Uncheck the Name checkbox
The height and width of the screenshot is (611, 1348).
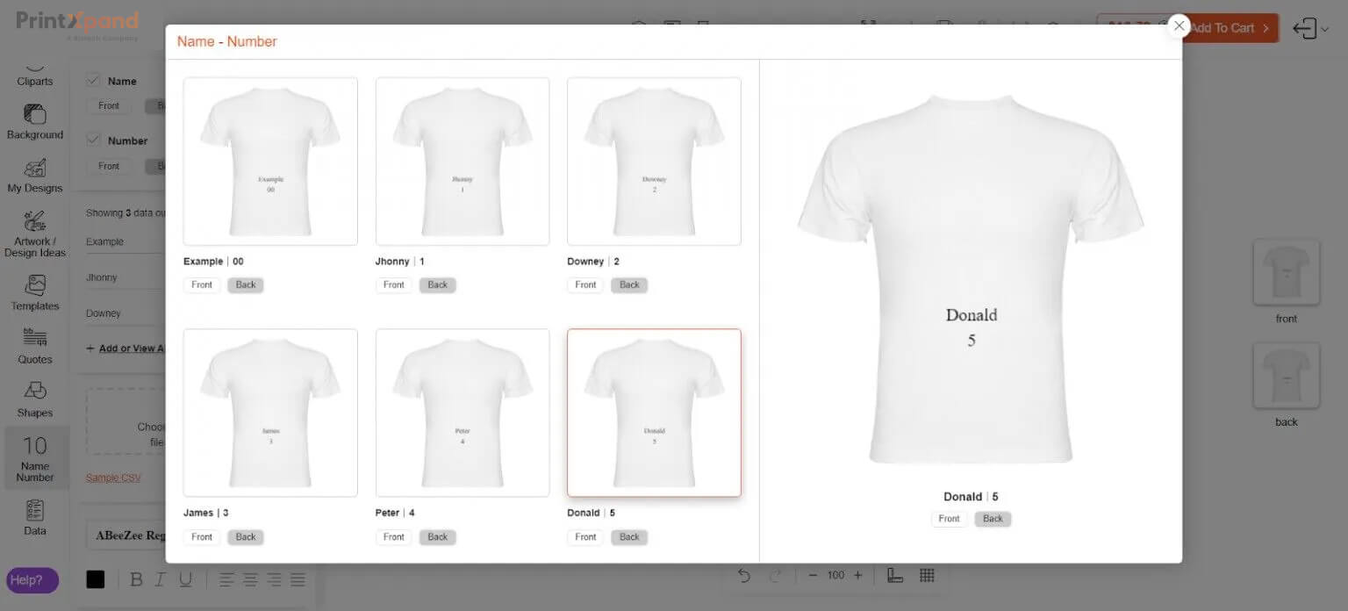[x=93, y=81]
